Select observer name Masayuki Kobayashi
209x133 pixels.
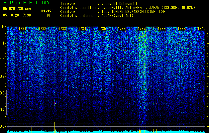click(119, 4)
